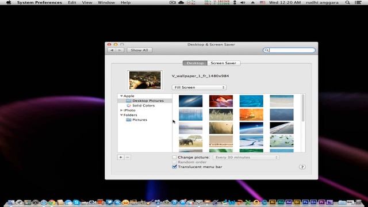The height and width of the screenshot is (207, 368).
Task: Select Desktop Pictures in the sidebar
Action: pos(145,101)
